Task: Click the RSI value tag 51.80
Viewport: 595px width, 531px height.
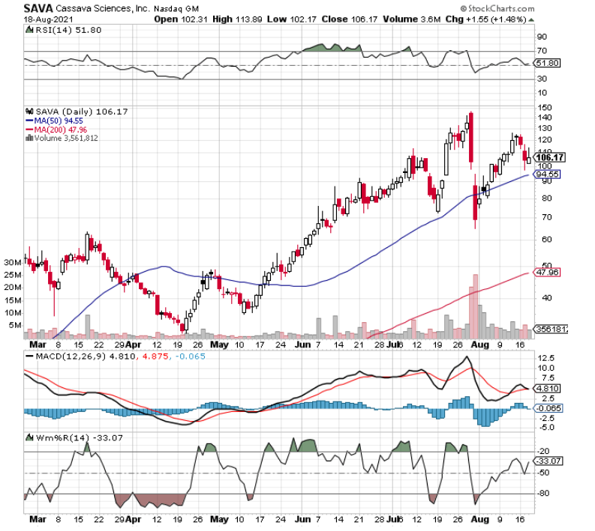Action: click(x=547, y=63)
